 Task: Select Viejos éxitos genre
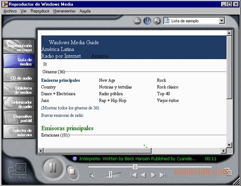point(168,101)
